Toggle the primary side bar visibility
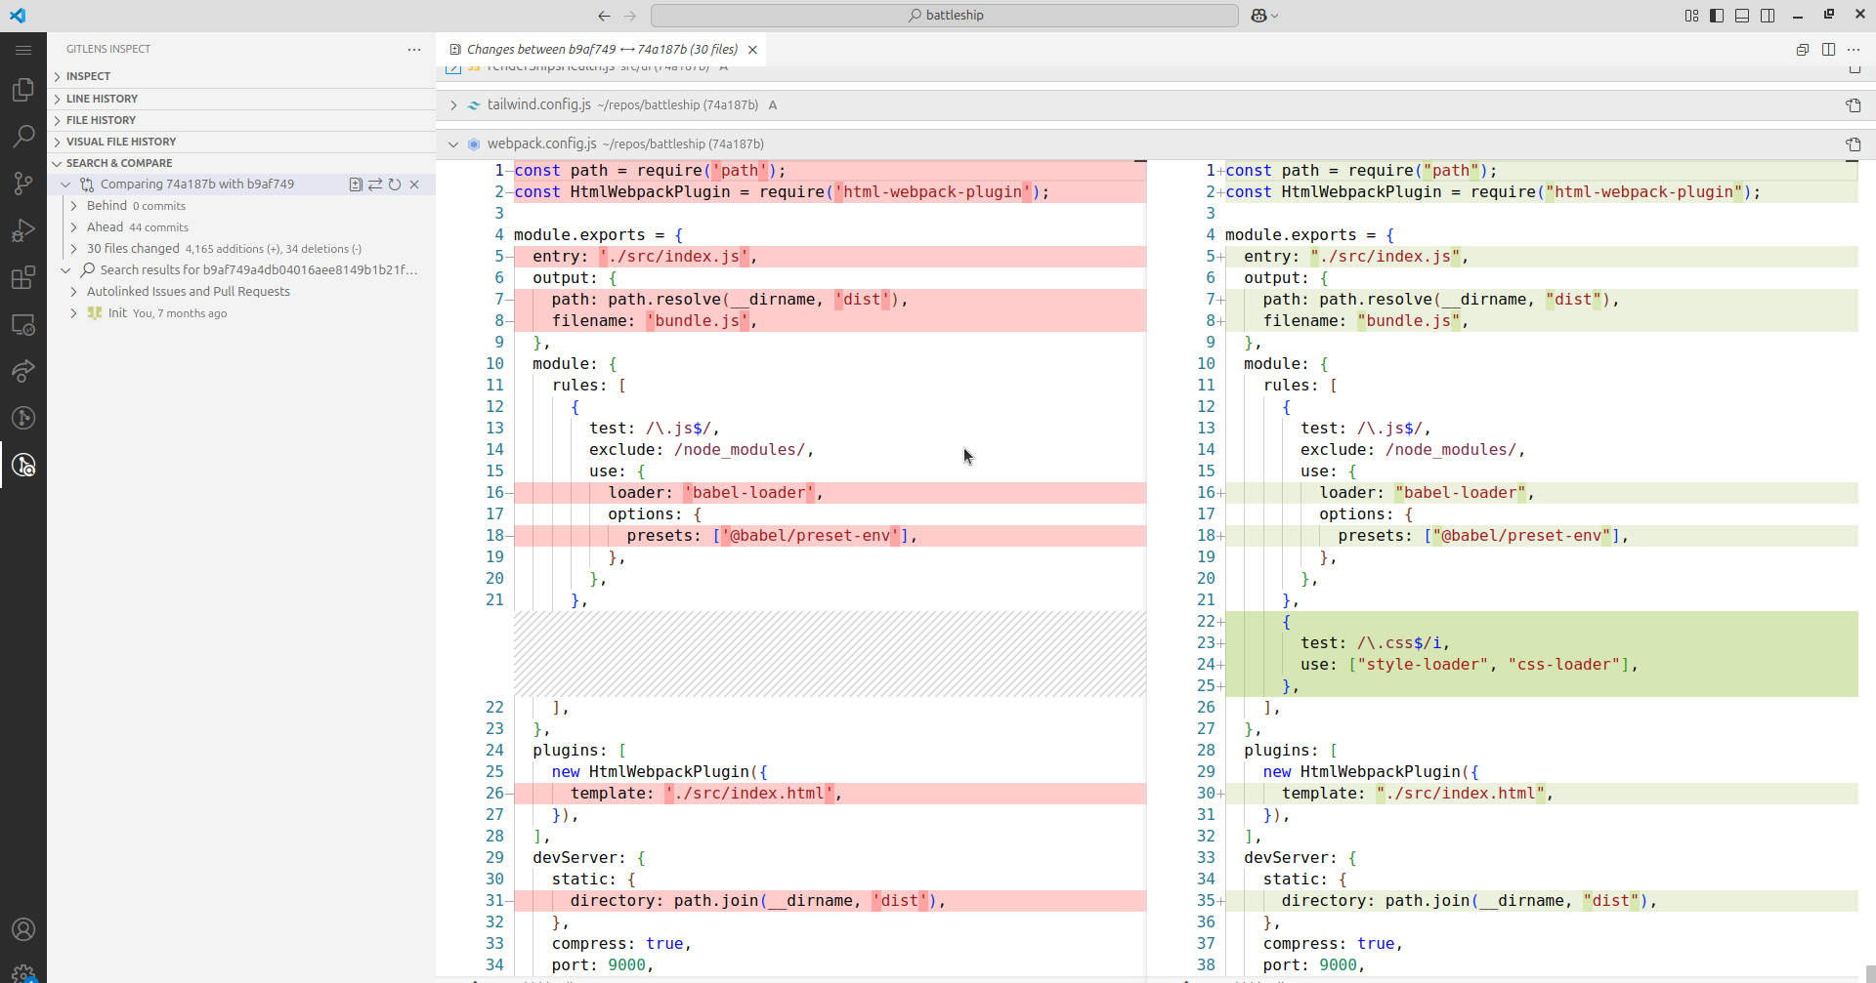Image resolution: width=1876 pixels, height=983 pixels. pos(1717,16)
